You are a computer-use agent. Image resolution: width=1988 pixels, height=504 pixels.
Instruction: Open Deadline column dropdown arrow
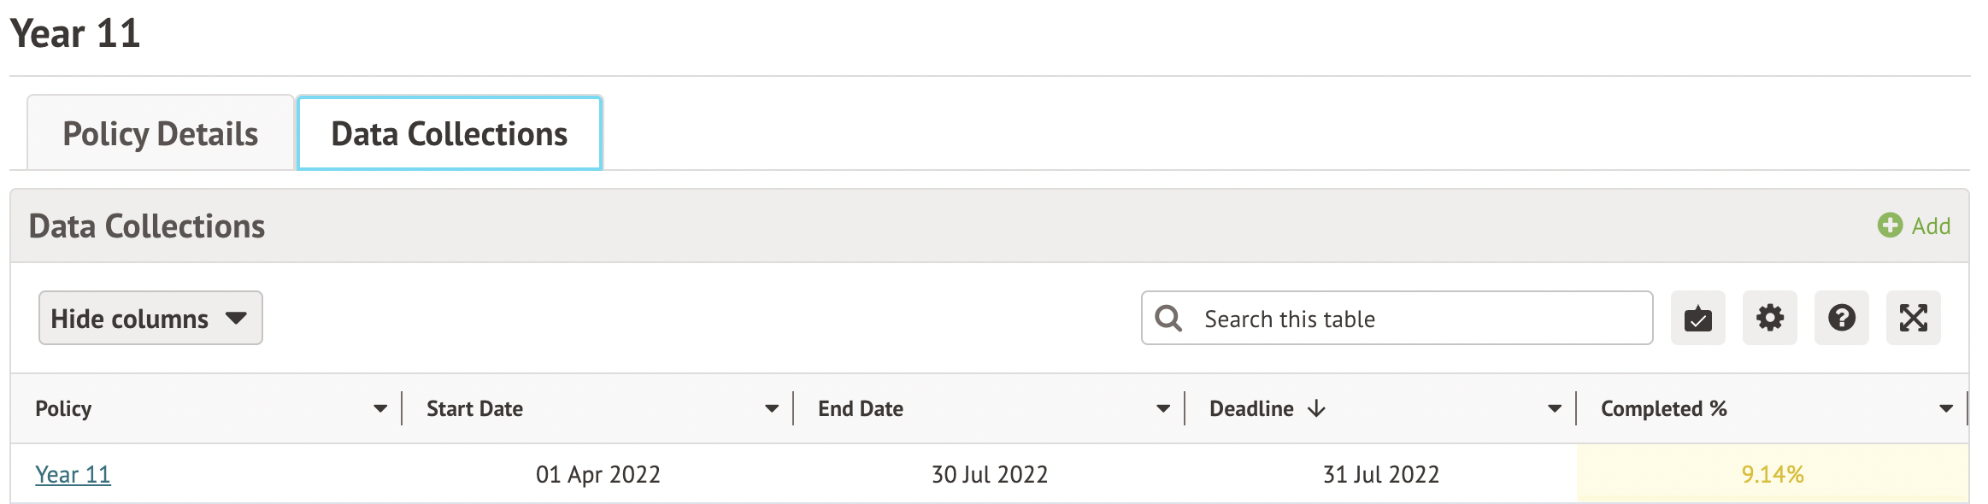[x=1555, y=409]
